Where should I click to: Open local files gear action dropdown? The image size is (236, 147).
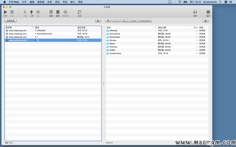(x=206, y=21)
